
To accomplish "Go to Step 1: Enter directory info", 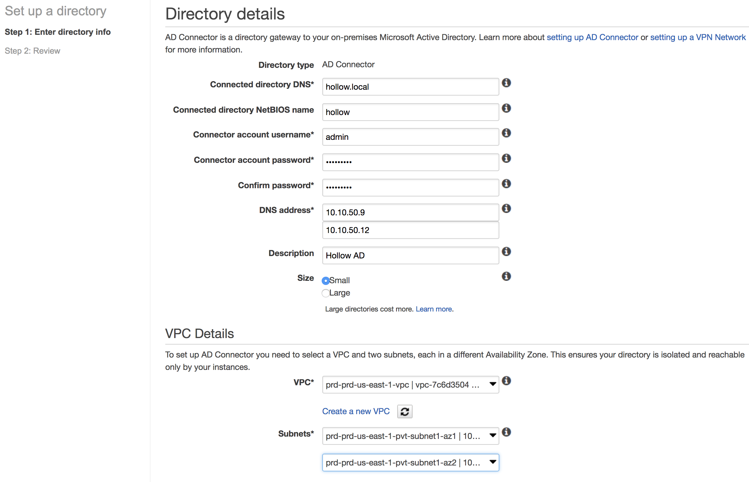I will [58, 32].
